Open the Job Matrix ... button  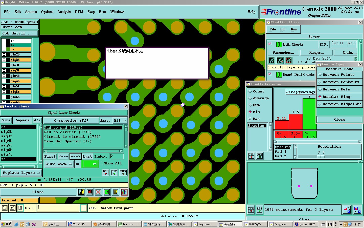coord(19,33)
